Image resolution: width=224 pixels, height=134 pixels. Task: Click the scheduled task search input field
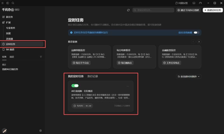coord(153,10)
